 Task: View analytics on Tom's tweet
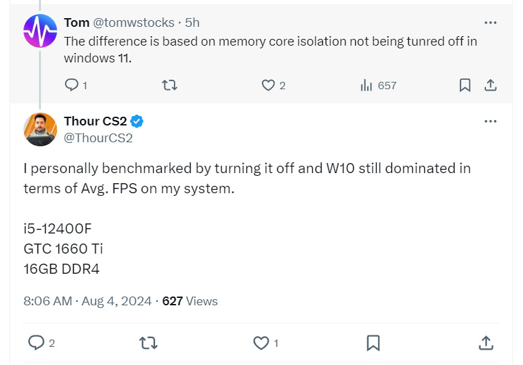[x=367, y=85]
